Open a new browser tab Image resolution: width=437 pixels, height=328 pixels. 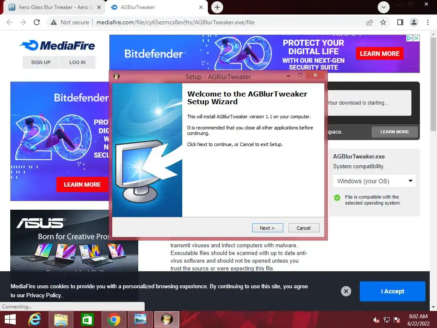click(x=217, y=7)
